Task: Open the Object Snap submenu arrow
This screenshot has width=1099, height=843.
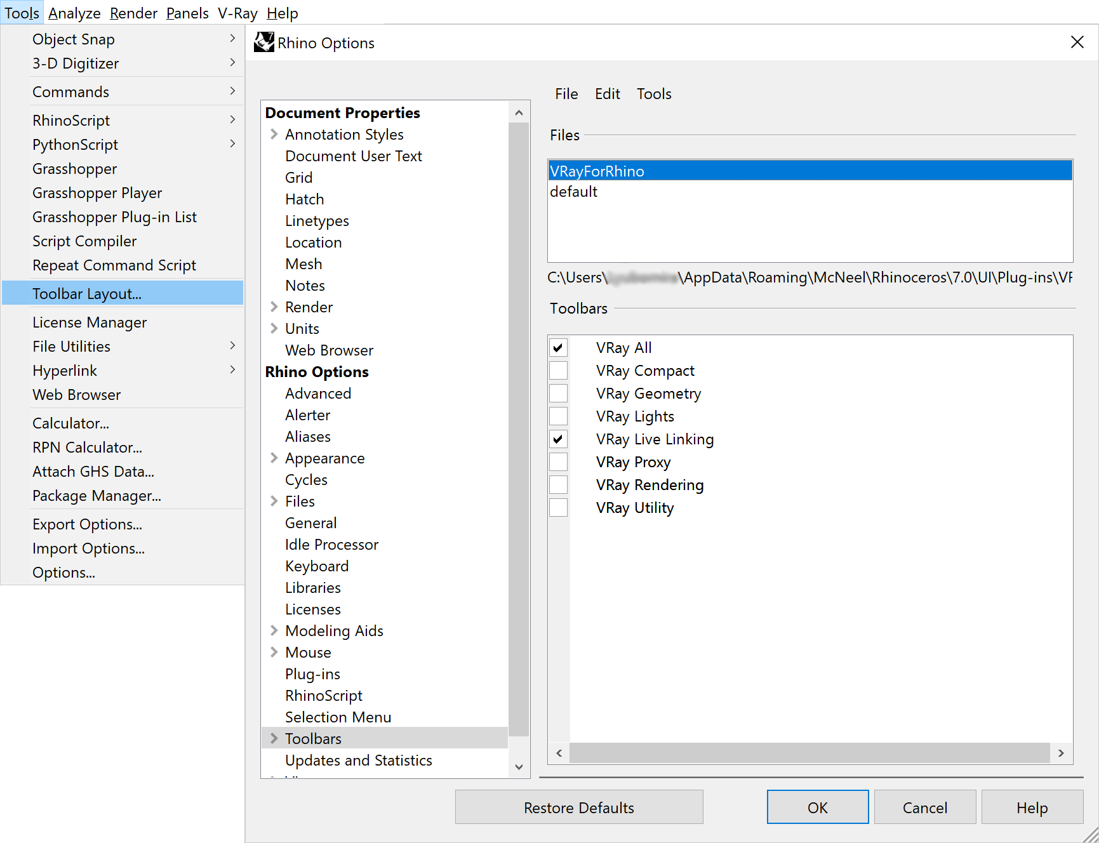Action: [x=232, y=39]
